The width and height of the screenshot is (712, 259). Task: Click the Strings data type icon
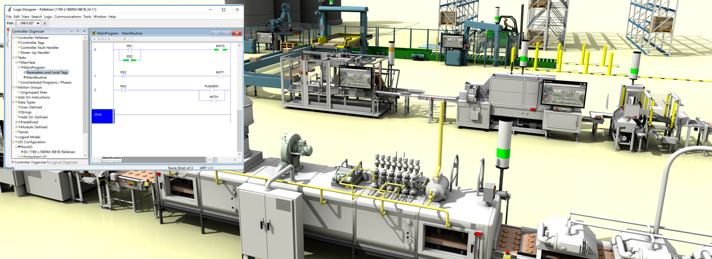(19, 112)
